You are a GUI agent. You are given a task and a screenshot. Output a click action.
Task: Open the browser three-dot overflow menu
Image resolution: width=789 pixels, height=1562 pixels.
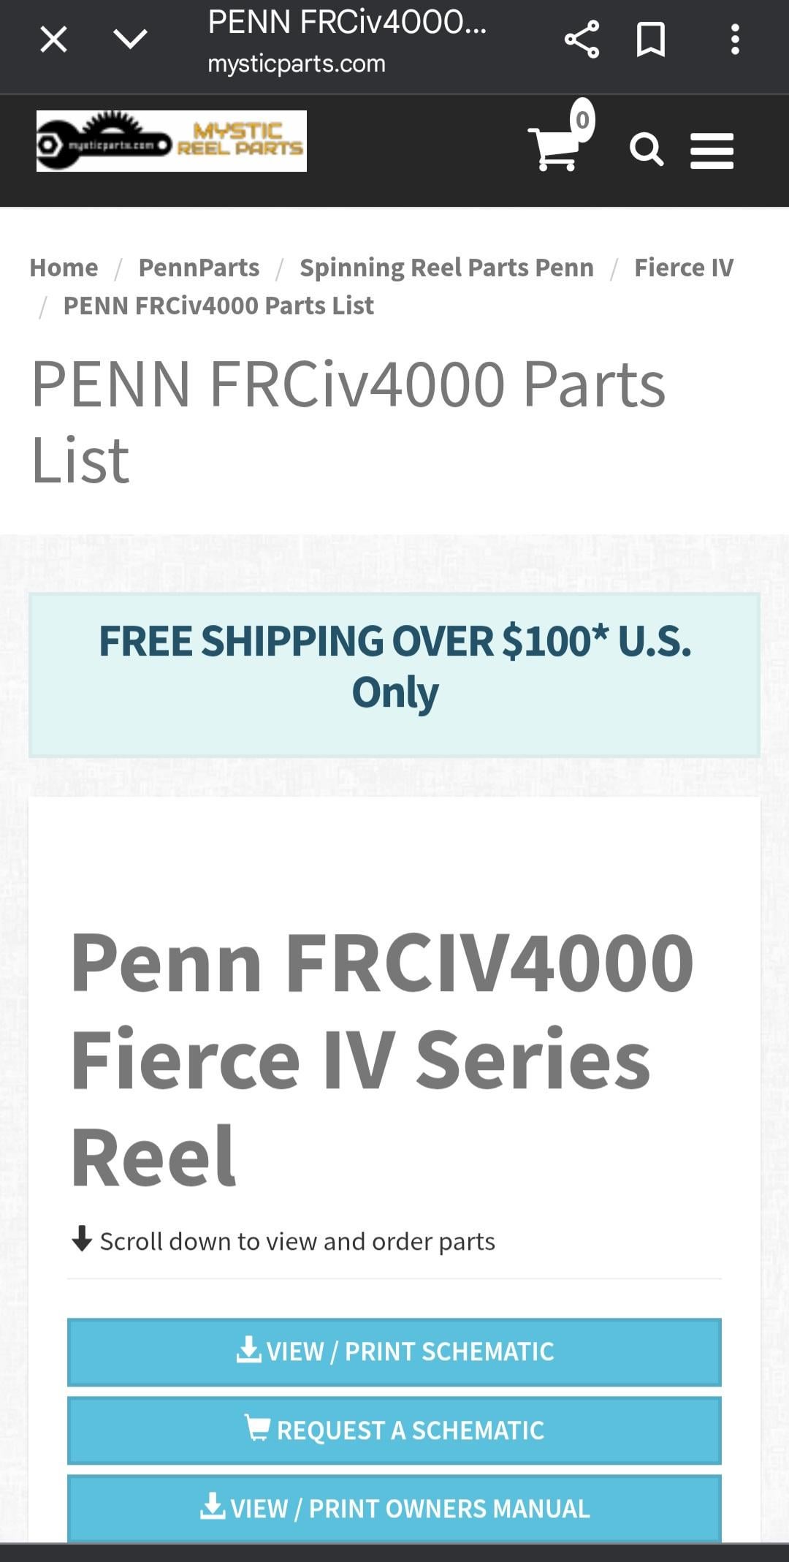coord(735,39)
